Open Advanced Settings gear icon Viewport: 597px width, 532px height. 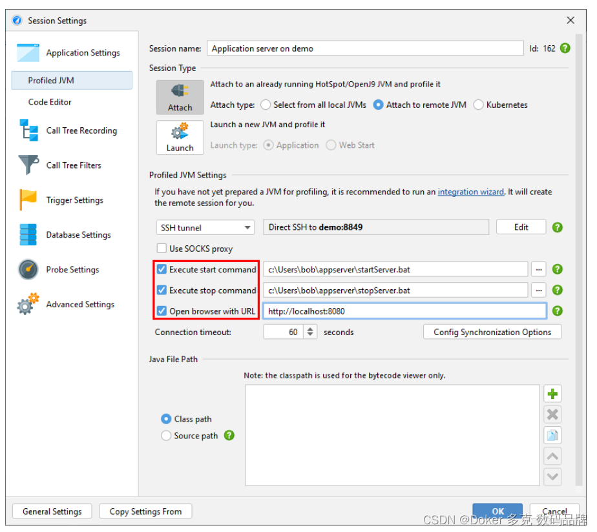click(x=27, y=303)
